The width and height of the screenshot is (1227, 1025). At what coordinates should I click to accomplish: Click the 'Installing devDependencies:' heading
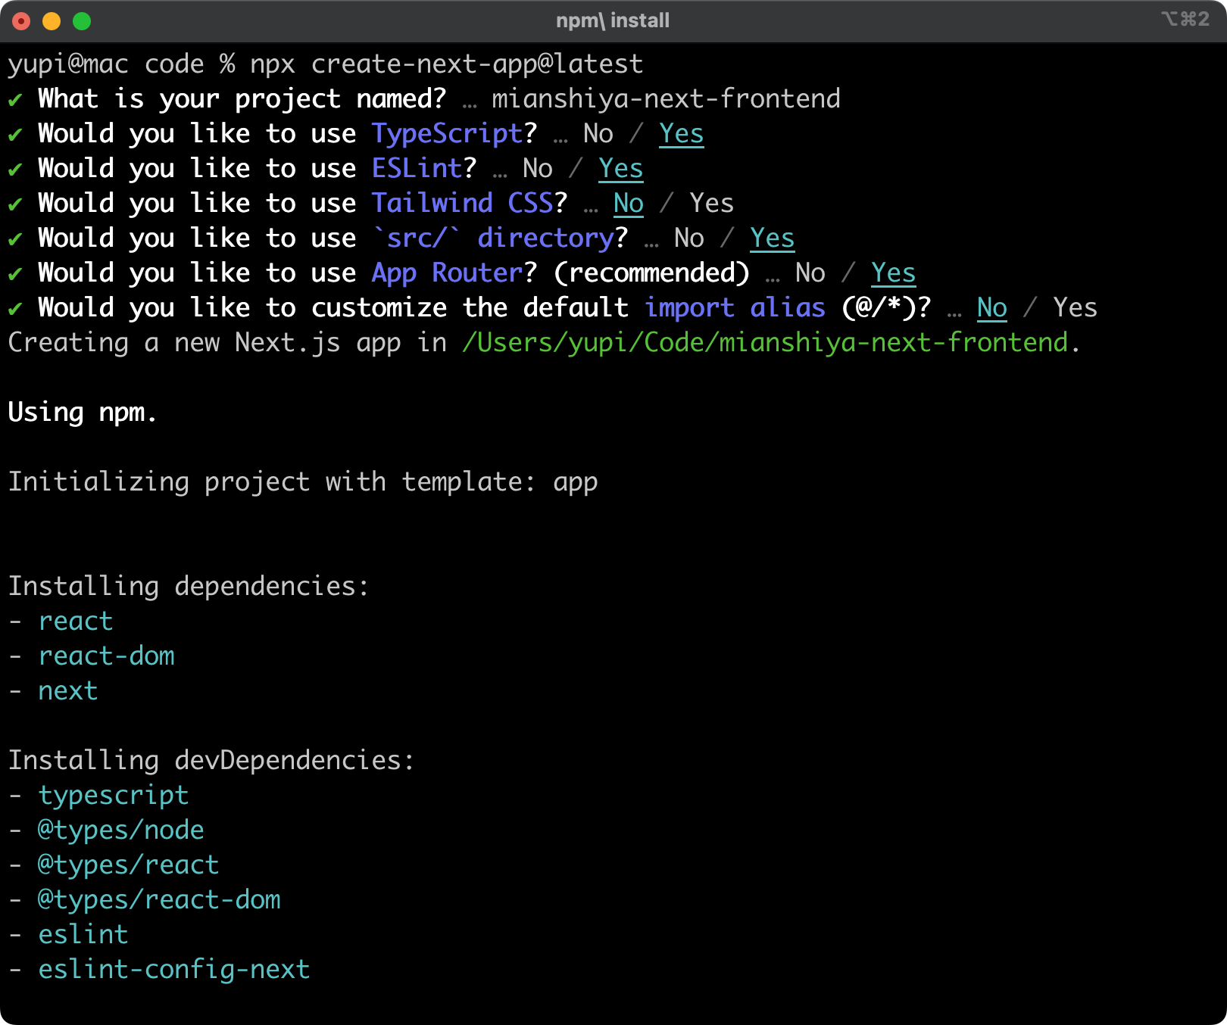pos(211,761)
